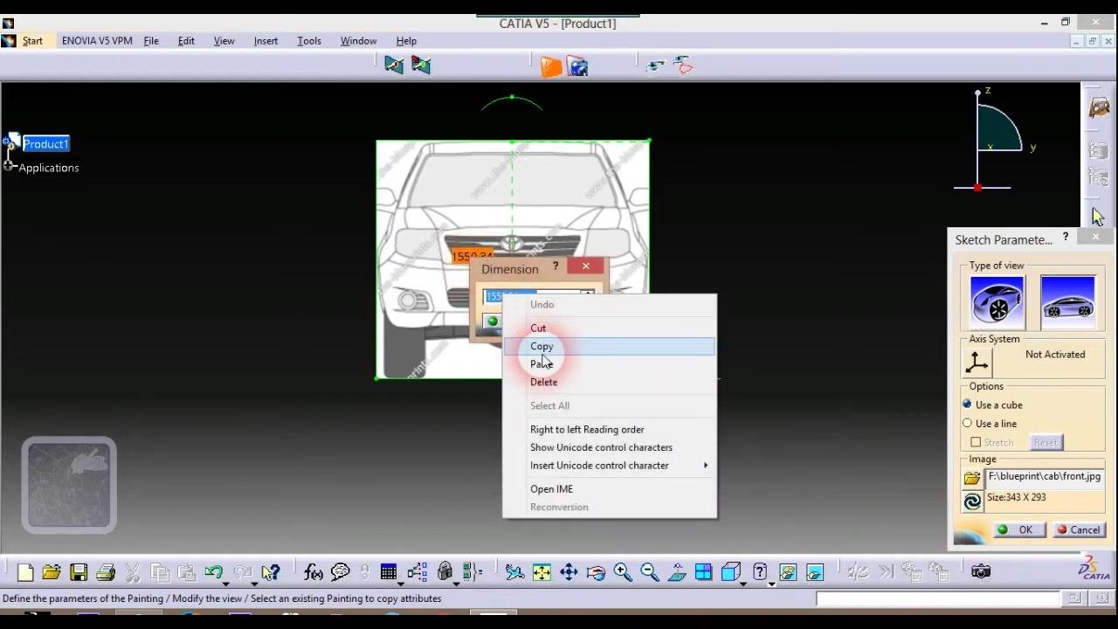Open the Tools menu

click(x=309, y=41)
